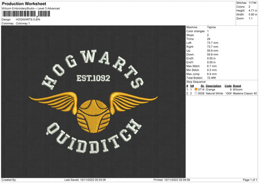This screenshot has width=259, height=183.
Task: Click the 'Colorway 1' value
Action: (x=23, y=23)
